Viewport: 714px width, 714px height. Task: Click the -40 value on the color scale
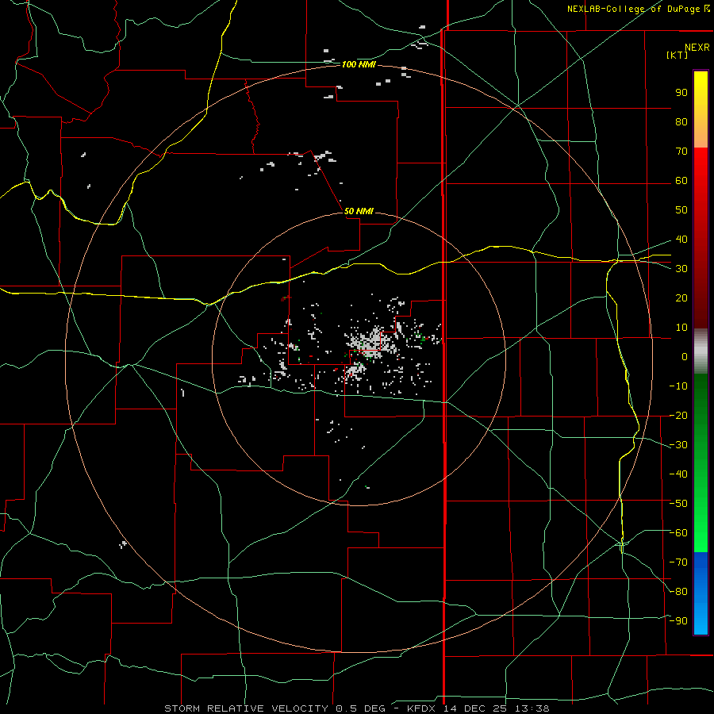click(678, 474)
